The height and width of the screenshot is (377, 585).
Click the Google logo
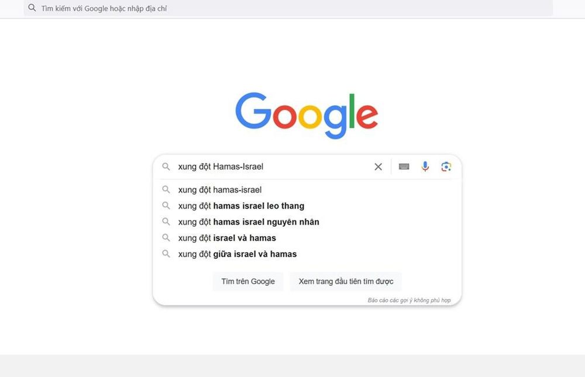click(x=307, y=115)
